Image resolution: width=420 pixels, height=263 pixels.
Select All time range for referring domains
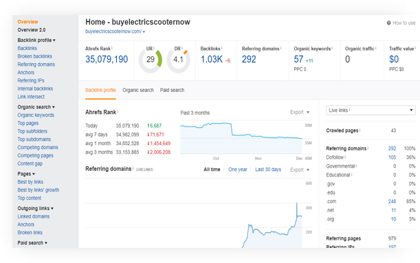(212, 170)
